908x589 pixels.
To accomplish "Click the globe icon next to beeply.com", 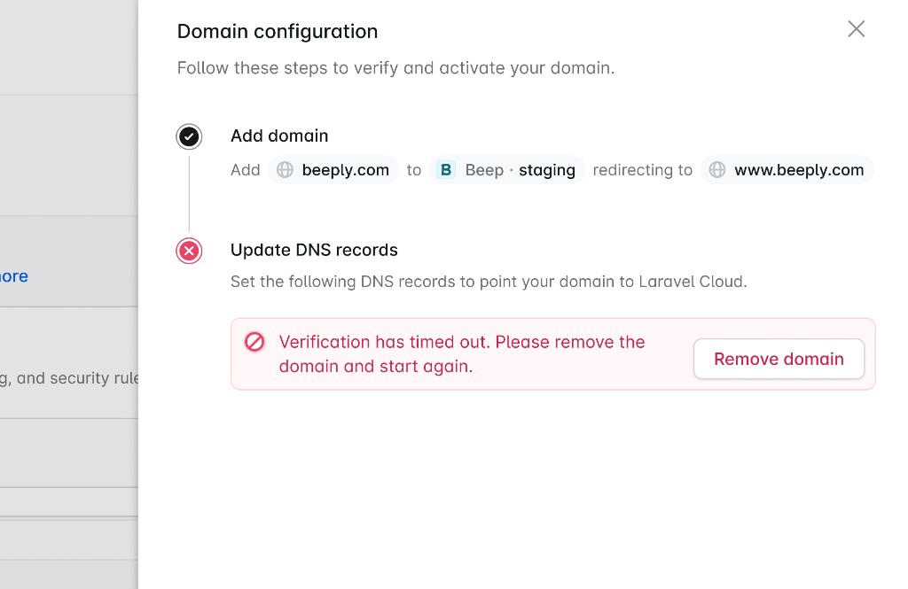I will [x=285, y=169].
